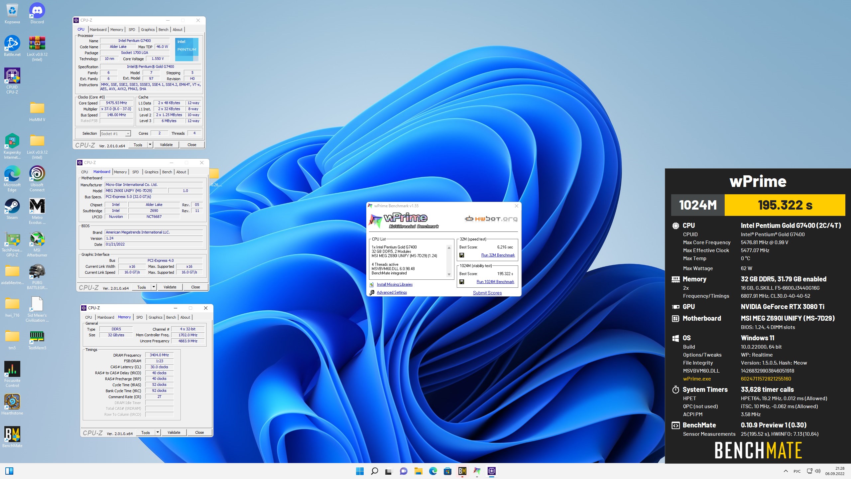The image size is (851, 479).
Task: Open the Recycle Bin (Корзина) icon
Action: click(12, 14)
